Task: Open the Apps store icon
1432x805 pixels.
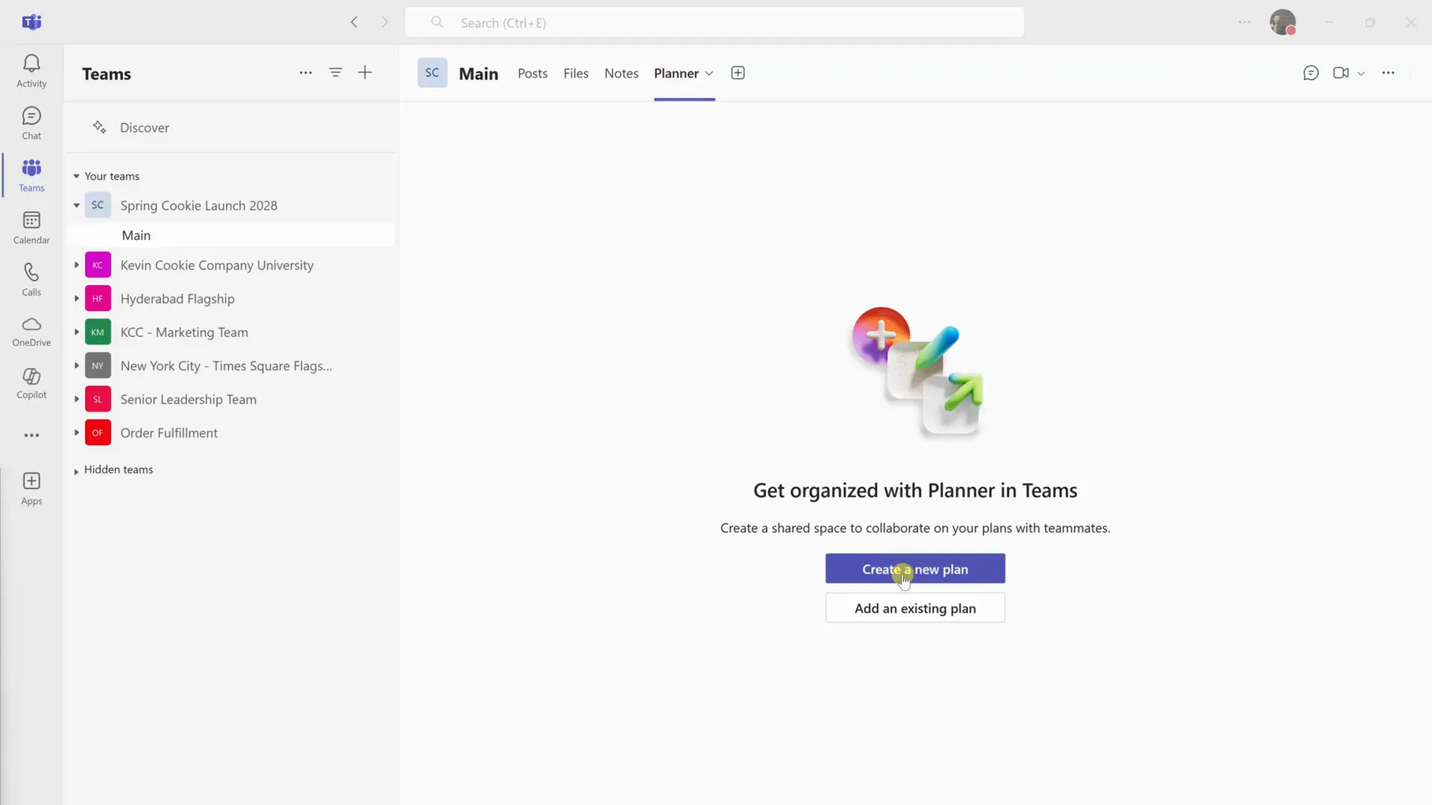Action: pyautogui.click(x=31, y=488)
